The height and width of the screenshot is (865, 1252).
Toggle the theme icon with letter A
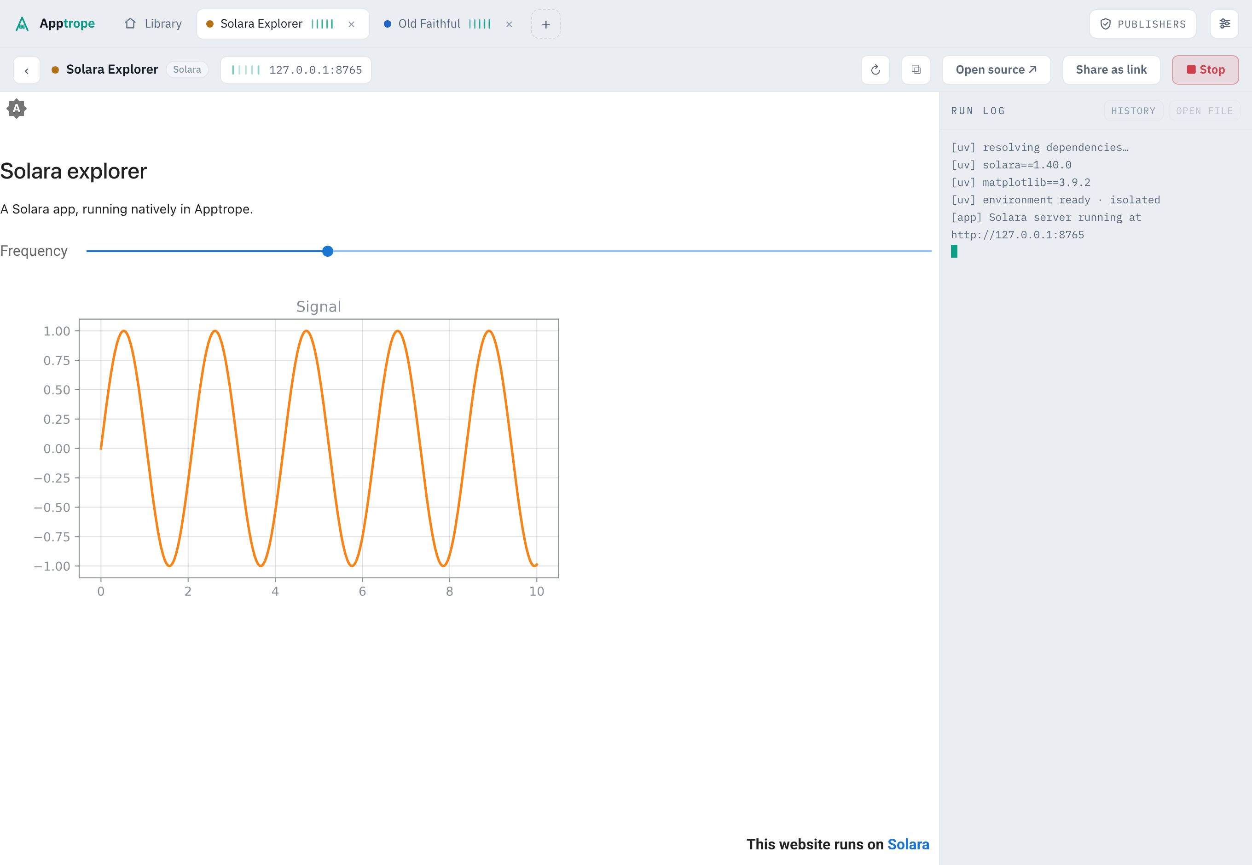17,109
